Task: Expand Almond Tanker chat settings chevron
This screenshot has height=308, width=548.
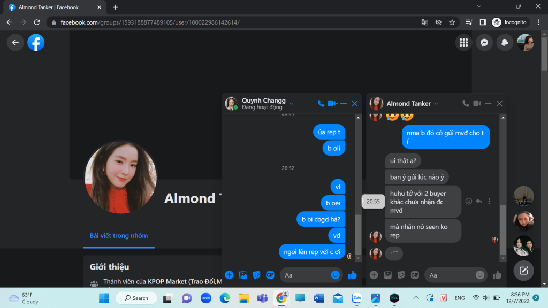Action: 436,103
